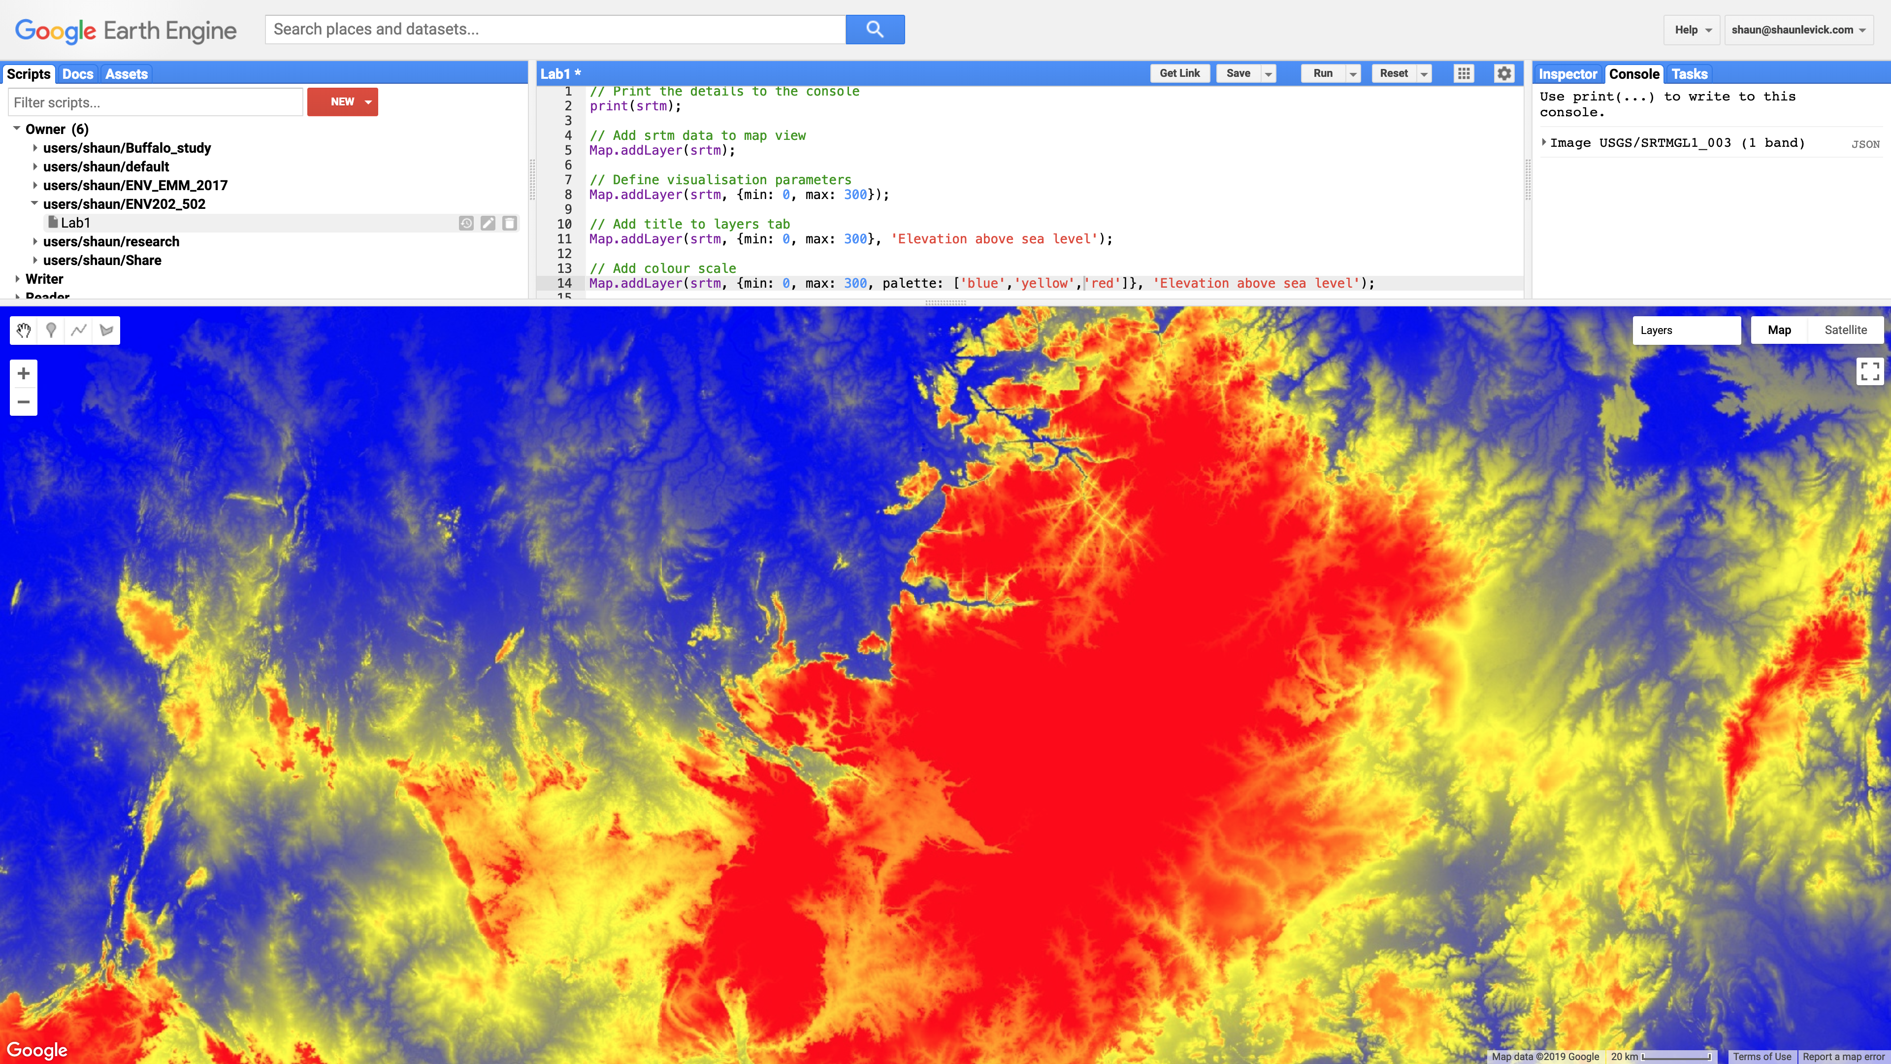Image resolution: width=1891 pixels, height=1064 pixels.
Task: Click print(srtm); on line 2
Action: click(635, 106)
